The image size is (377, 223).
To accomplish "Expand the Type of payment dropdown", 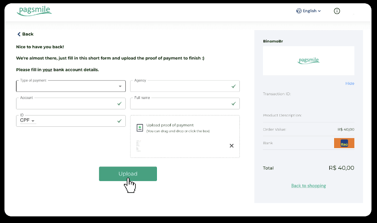I will 71,86.
